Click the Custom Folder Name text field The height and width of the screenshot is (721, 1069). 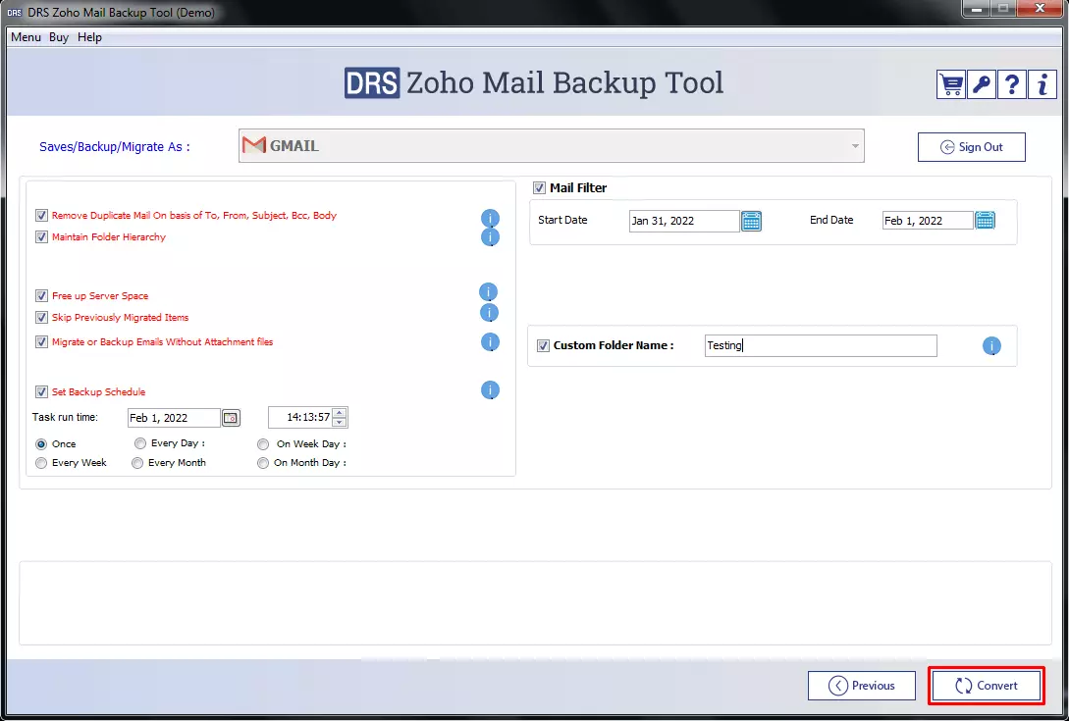[821, 345]
